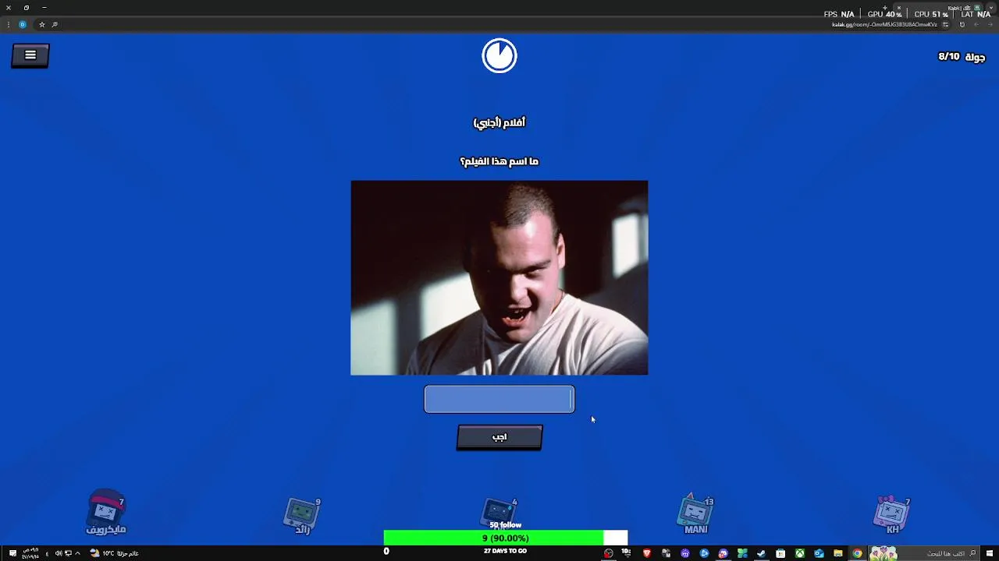The height and width of the screenshot is (561, 999).
Task: Expand the system tray hidden icons chevron
Action: 78,553
